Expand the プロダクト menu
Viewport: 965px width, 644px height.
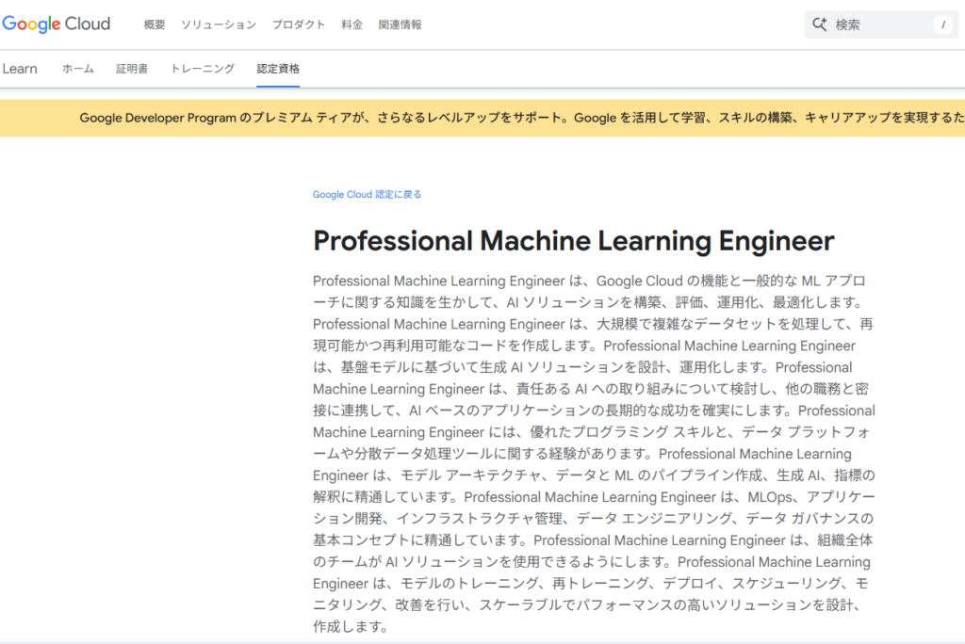[x=299, y=24]
